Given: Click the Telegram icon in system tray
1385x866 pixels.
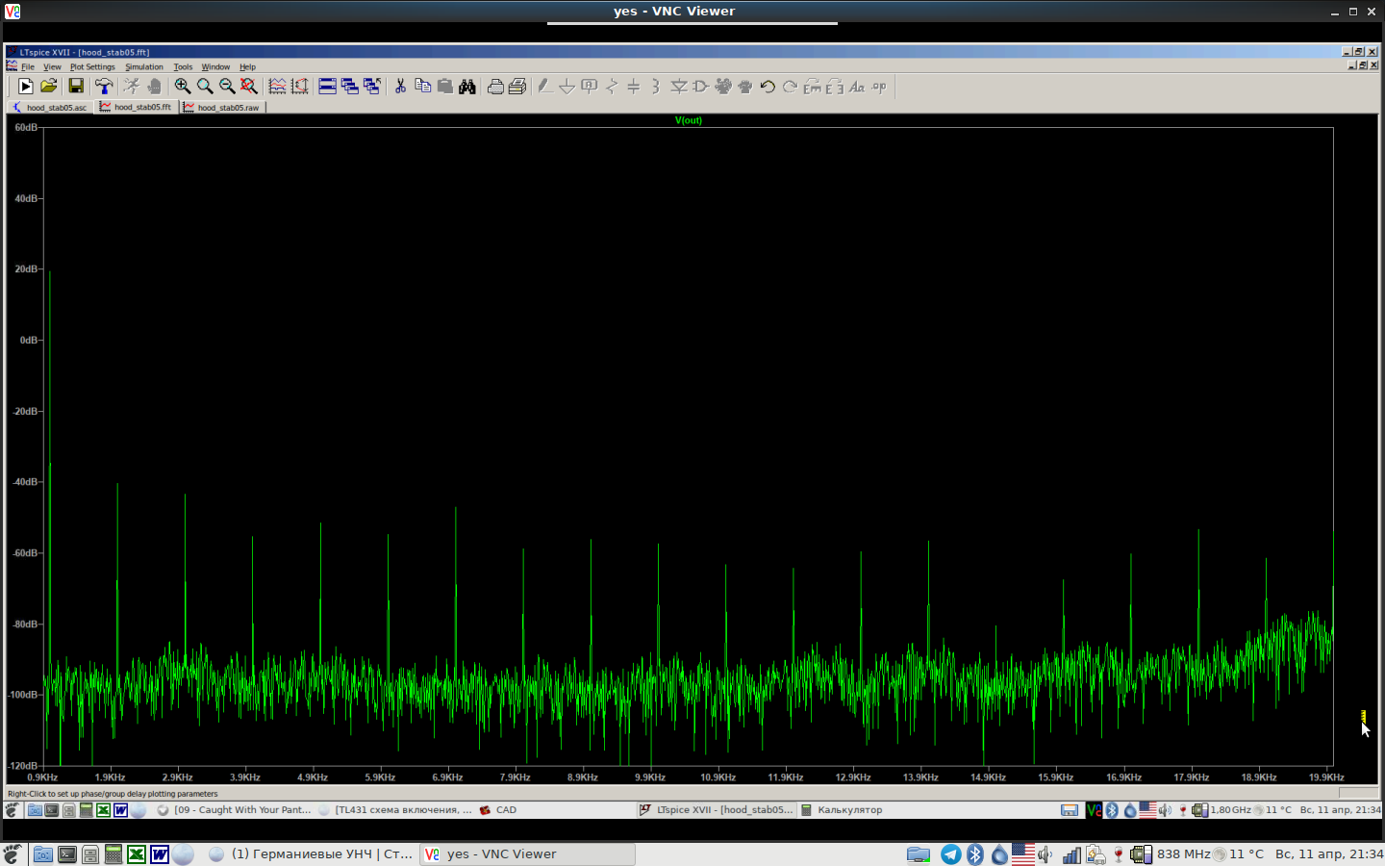Looking at the screenshot, I should 951,854.
